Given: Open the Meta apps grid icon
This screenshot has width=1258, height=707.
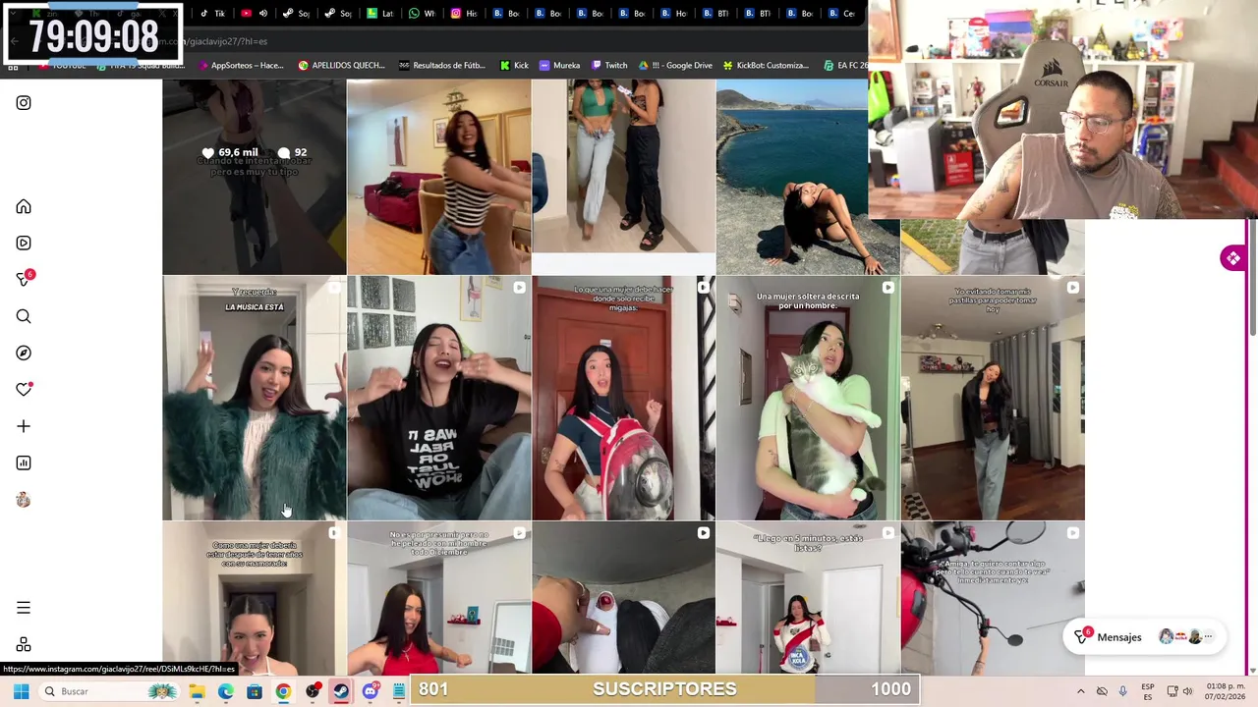Looking at the screenshot, I should pyautogui.click(x=24, y=645).
